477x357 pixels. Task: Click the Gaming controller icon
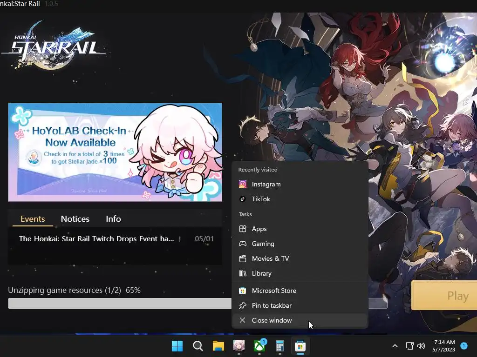pyautogui.click(x=242, y=244)
